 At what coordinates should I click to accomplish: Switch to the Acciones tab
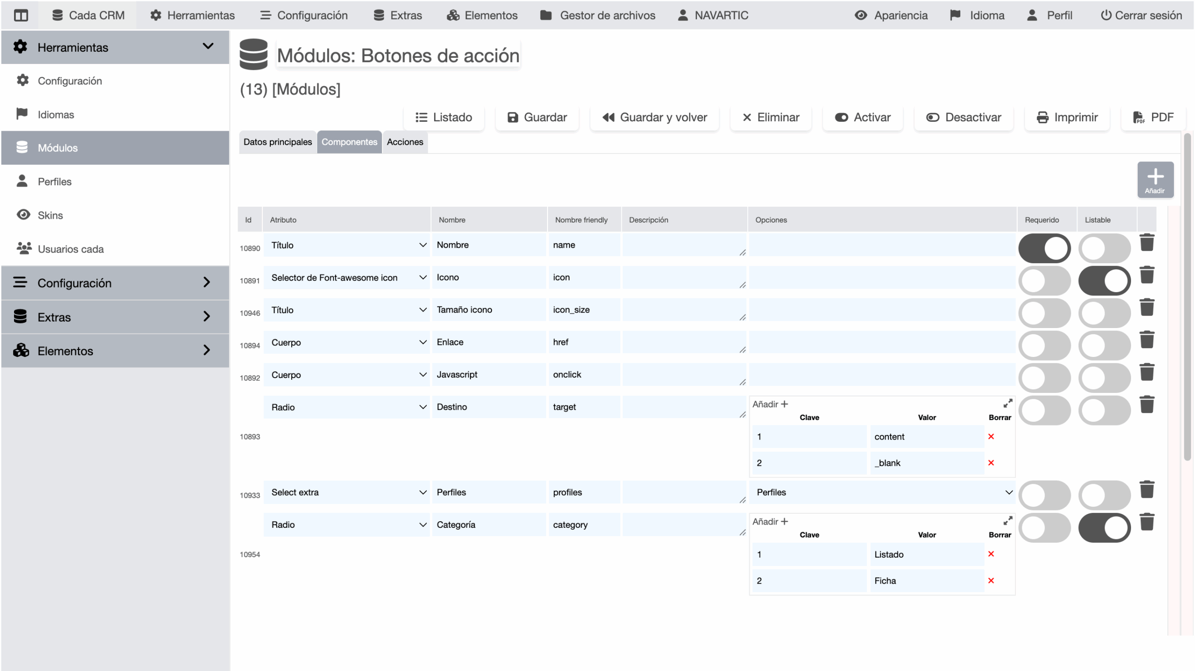405,142
